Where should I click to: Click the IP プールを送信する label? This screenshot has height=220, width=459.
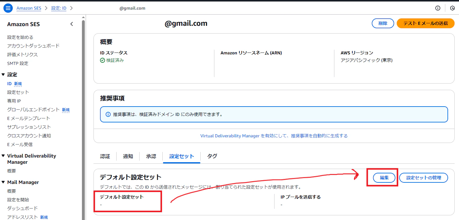tap(301, 197)
